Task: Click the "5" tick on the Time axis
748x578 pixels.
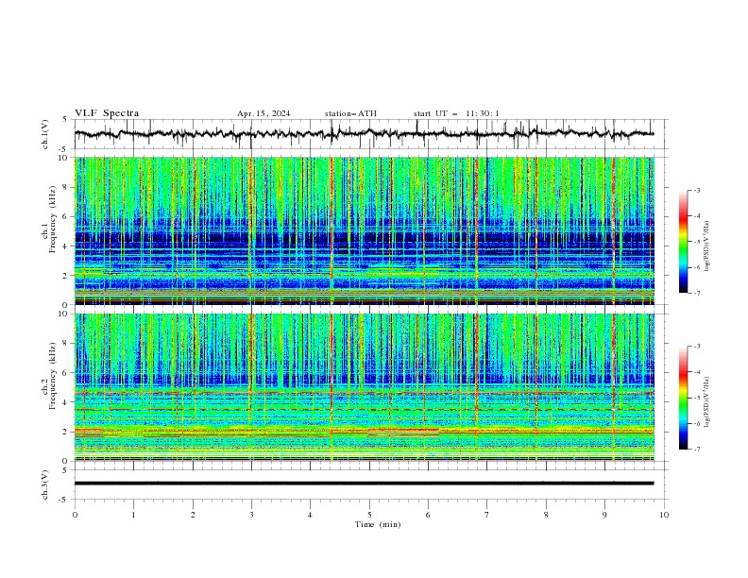Action: 369,515
